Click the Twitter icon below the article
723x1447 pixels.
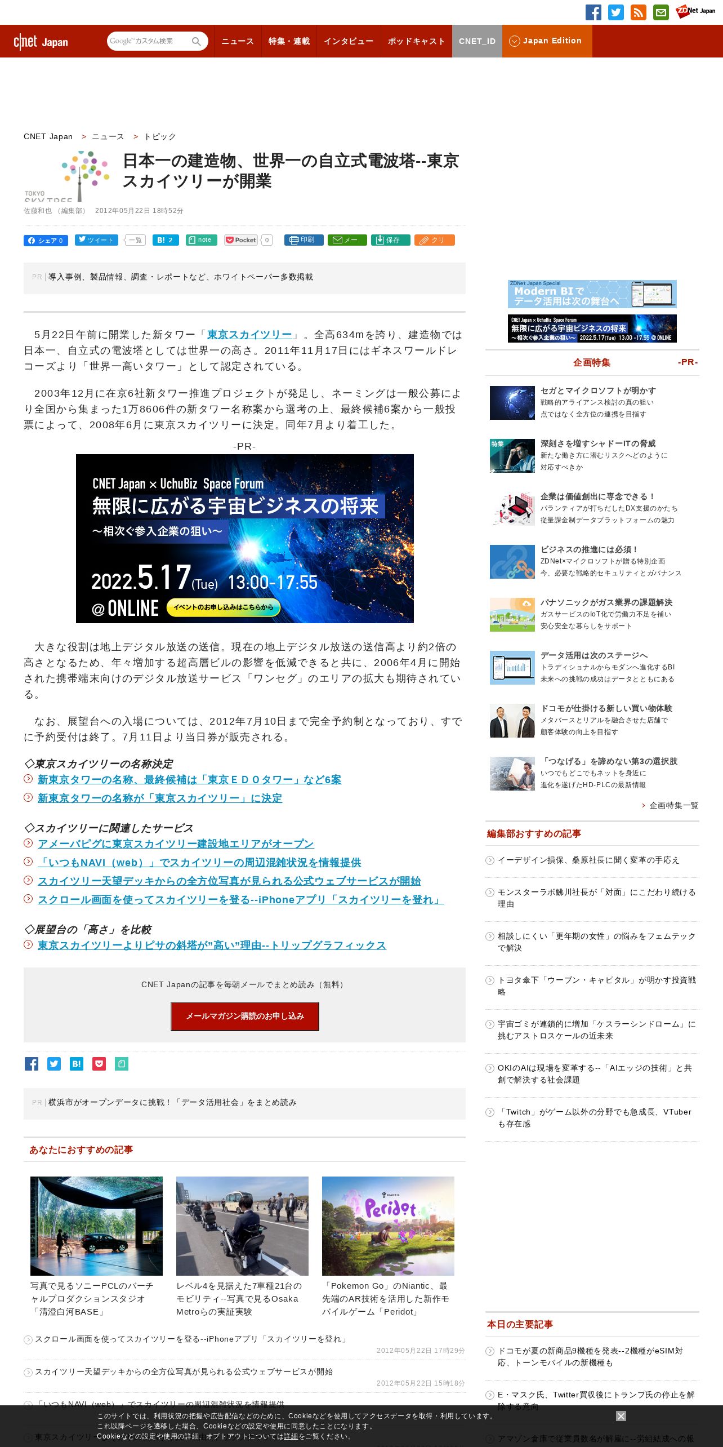point(54,1064)
